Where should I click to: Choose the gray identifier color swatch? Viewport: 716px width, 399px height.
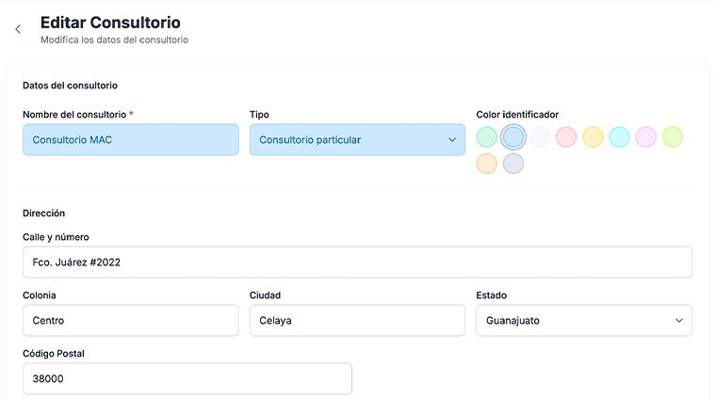[x=513, y=164]
